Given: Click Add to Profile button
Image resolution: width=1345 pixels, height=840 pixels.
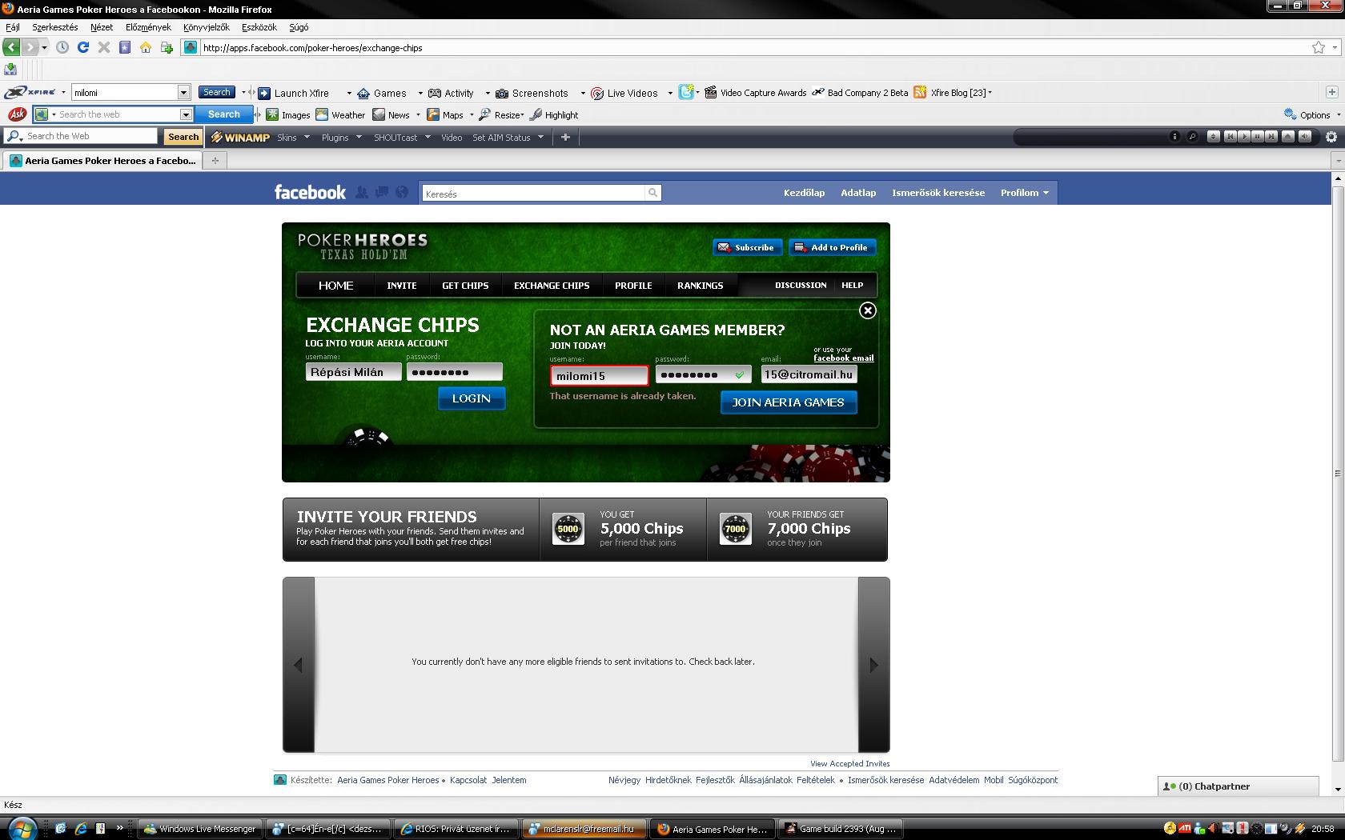Looking at the screenshot, I should pyautogui.click(x=832, y=247).
